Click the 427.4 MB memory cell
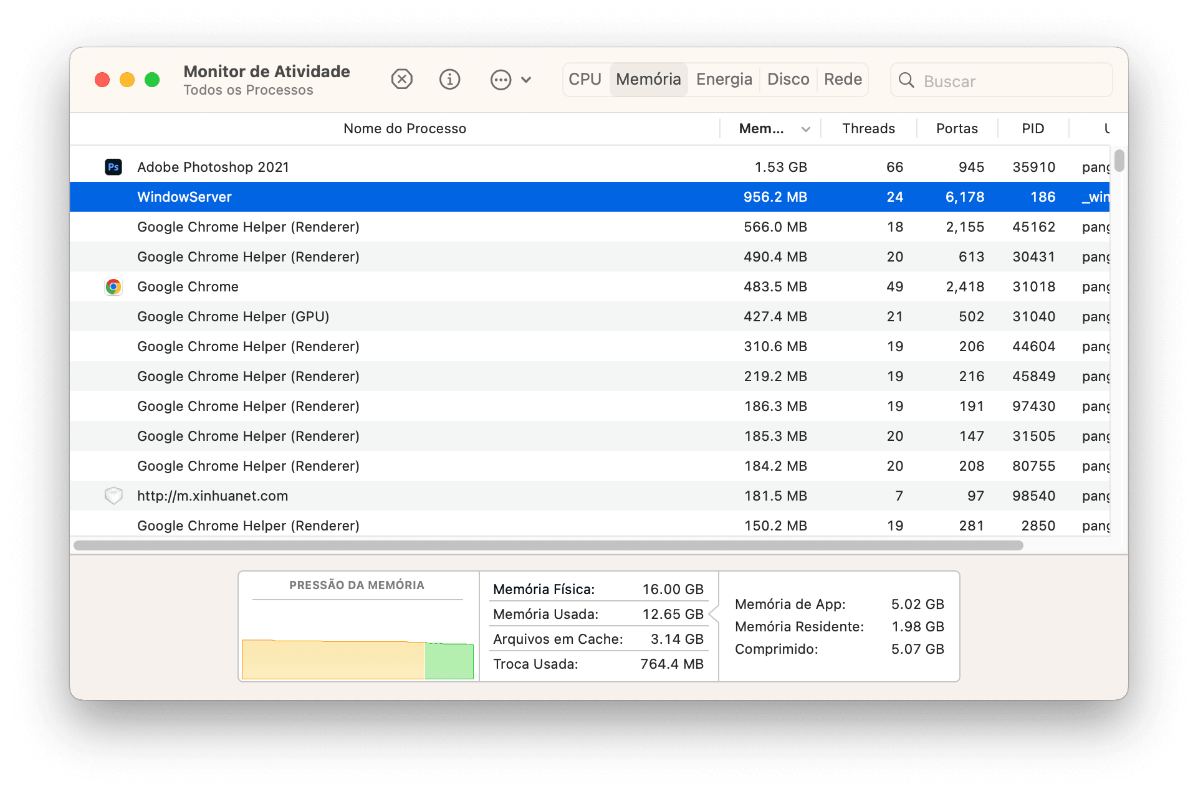The width and height of the screenshot is (1198, 792). (x=775, y=316)
